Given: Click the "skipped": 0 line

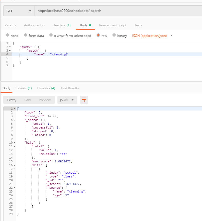Looking at the screenshot, I should (x=43, y=131).
